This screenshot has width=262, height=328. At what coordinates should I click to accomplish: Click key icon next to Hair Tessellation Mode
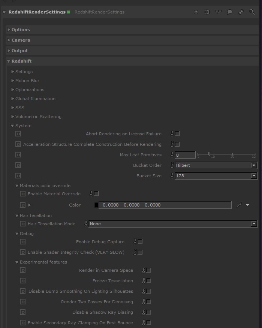click(86, 224)
